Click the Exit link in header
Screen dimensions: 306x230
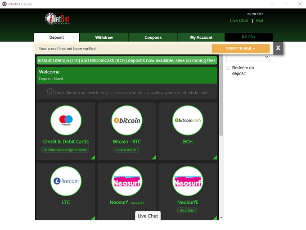tap(260, 21)
